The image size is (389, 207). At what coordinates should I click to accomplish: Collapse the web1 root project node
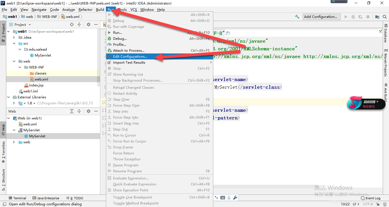[8, 32]
